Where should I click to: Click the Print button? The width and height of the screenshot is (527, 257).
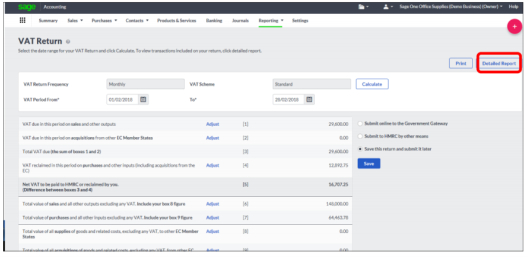461,63
